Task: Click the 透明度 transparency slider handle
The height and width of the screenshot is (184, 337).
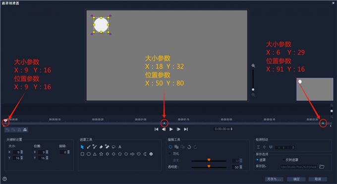Action: click(209, 166)
